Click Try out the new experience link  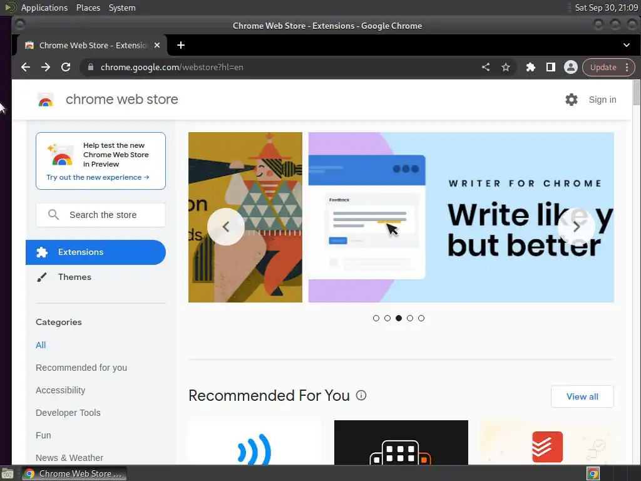click(x=98, y=177)
